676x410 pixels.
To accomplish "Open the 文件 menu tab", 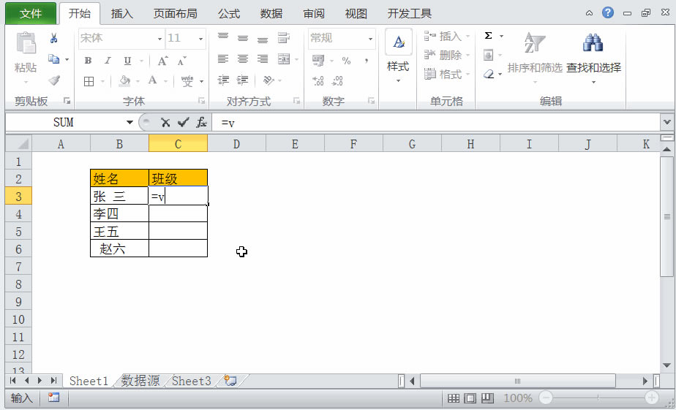I will 31,13.
